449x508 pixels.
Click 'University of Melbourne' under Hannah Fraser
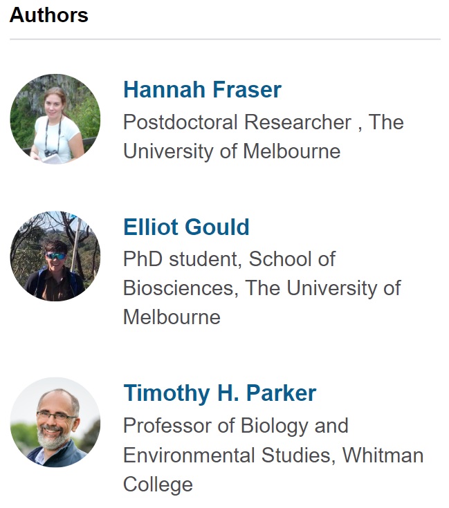tap(232, 151)
